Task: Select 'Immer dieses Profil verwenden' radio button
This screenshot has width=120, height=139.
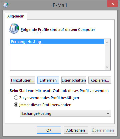Action: [x=16, y=105]
